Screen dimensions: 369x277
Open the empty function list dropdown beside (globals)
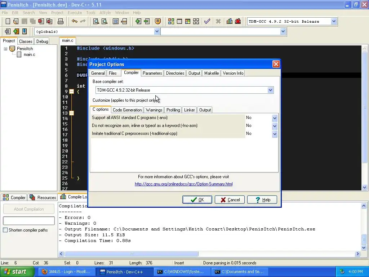click(x=283, y=31)
